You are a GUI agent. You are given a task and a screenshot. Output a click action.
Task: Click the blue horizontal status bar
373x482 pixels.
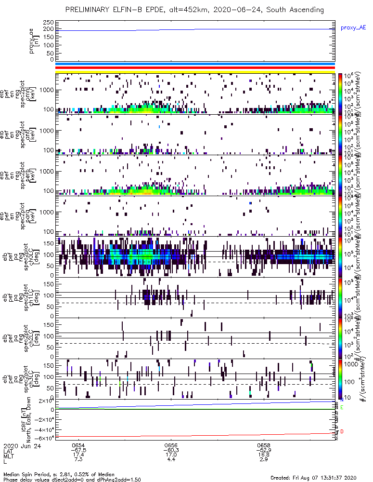[195, 64]
